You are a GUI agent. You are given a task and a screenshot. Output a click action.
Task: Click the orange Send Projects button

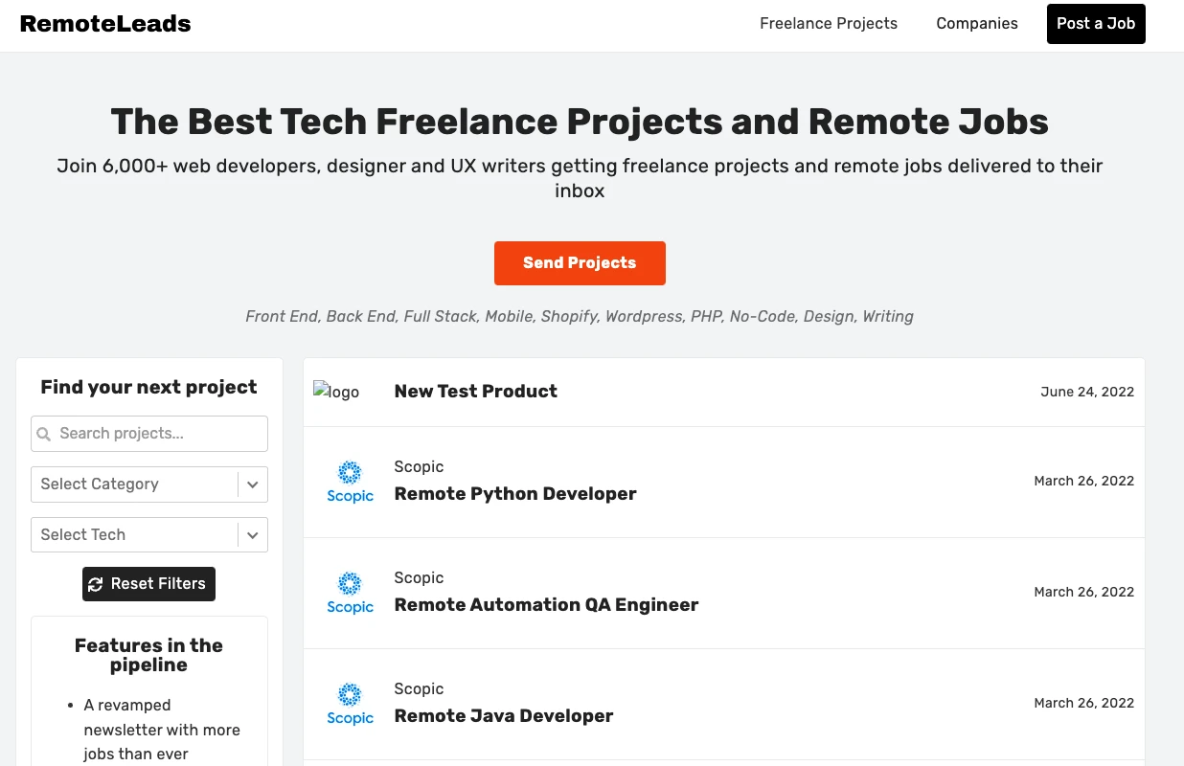click(x=580, y=263)
